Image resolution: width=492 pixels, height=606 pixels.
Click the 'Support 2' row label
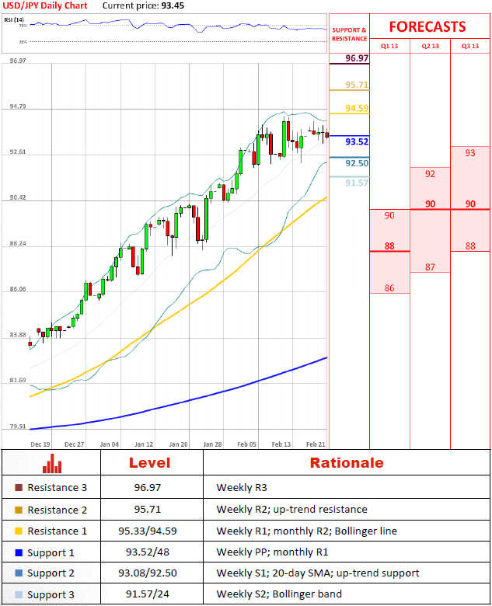tap(51, 573)
